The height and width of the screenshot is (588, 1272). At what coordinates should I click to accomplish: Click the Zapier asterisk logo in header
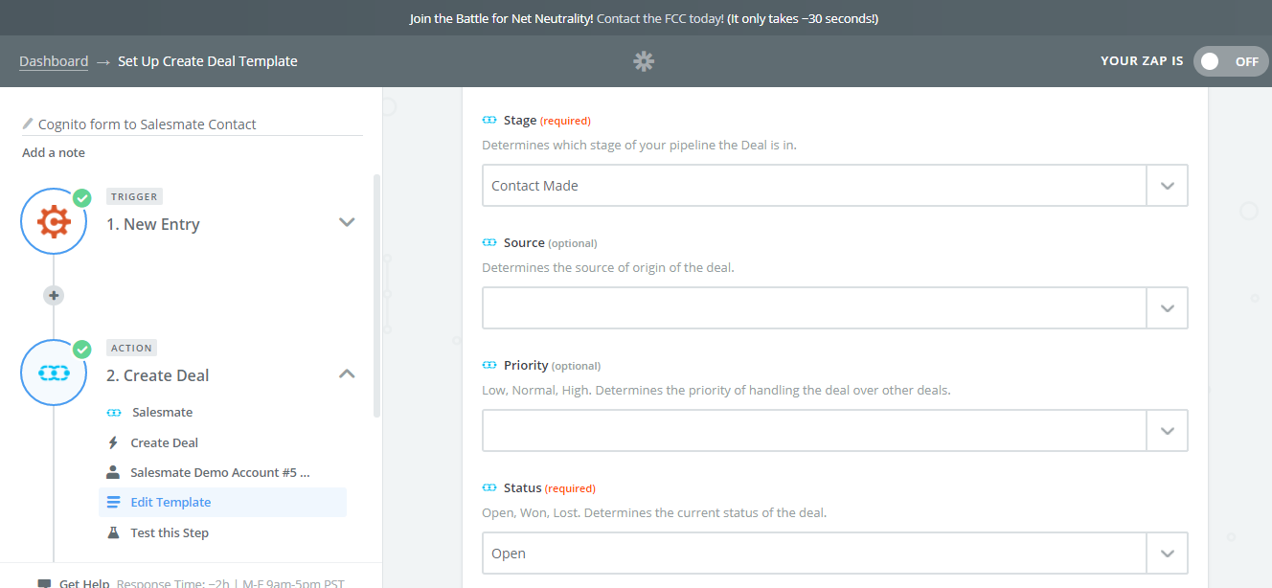coord(644,61)
